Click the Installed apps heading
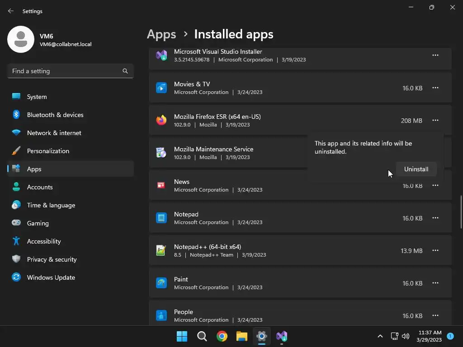This screenshot has width=463, height=347. tap(234, 34)
